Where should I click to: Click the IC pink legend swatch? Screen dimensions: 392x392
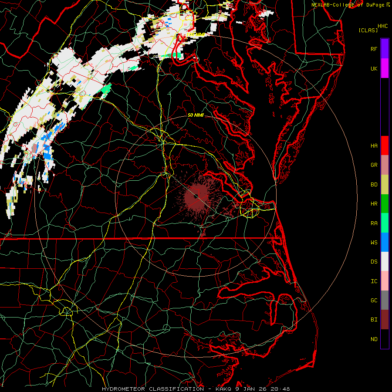point(385,281)
